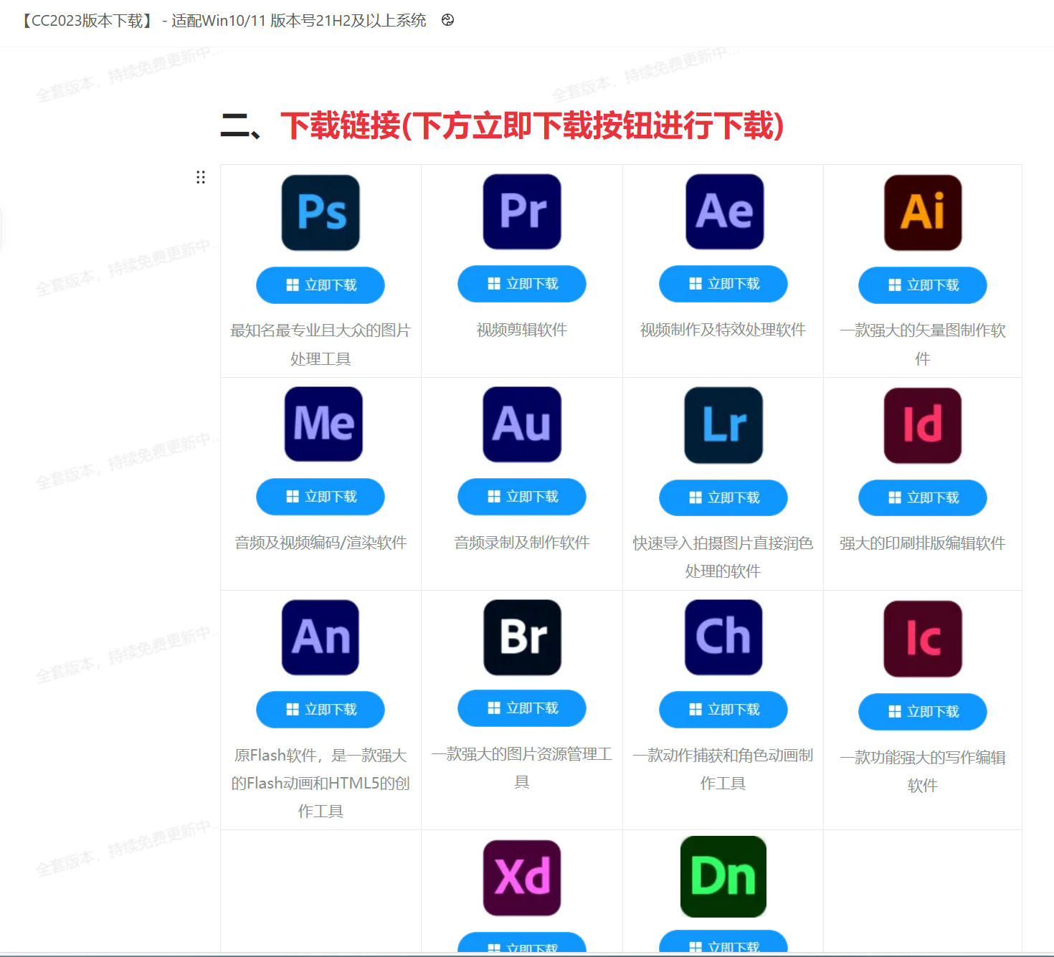Screen dimensions: 1054x957
Task: Click the 一款动作捕获和角色动画制作工具 text
Action: tap(723, 769)
